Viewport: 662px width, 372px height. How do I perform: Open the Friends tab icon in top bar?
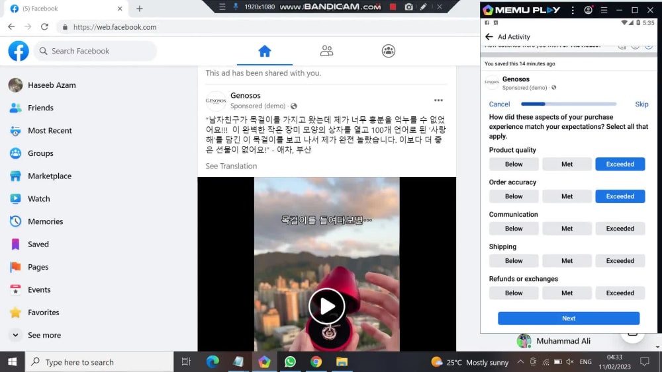(326, 51)
